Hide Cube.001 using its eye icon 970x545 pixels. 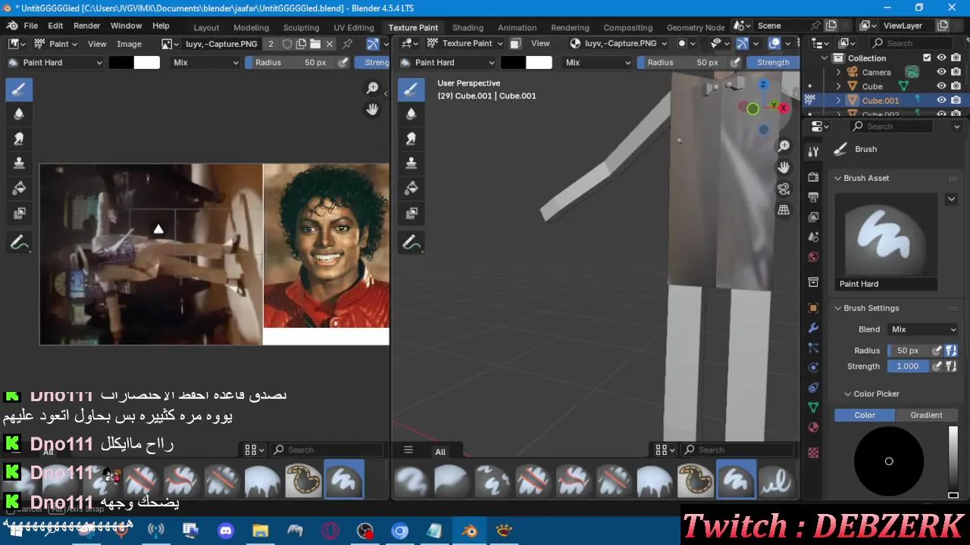point(941,100)
